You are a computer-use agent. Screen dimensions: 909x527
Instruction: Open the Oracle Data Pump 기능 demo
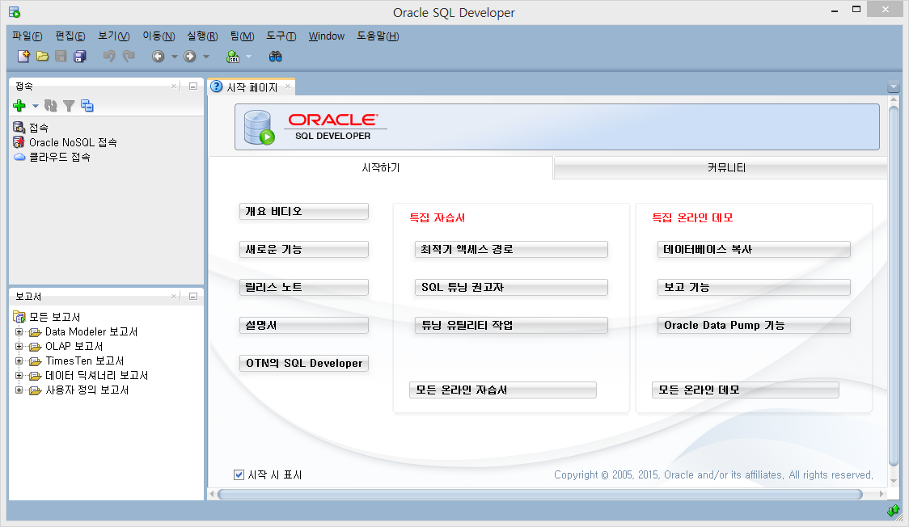[x=754, y=326]
